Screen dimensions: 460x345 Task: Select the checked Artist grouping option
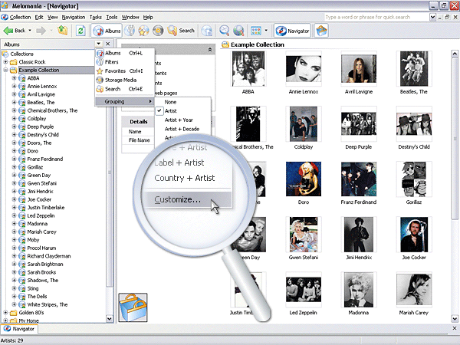tap(182, 111)
